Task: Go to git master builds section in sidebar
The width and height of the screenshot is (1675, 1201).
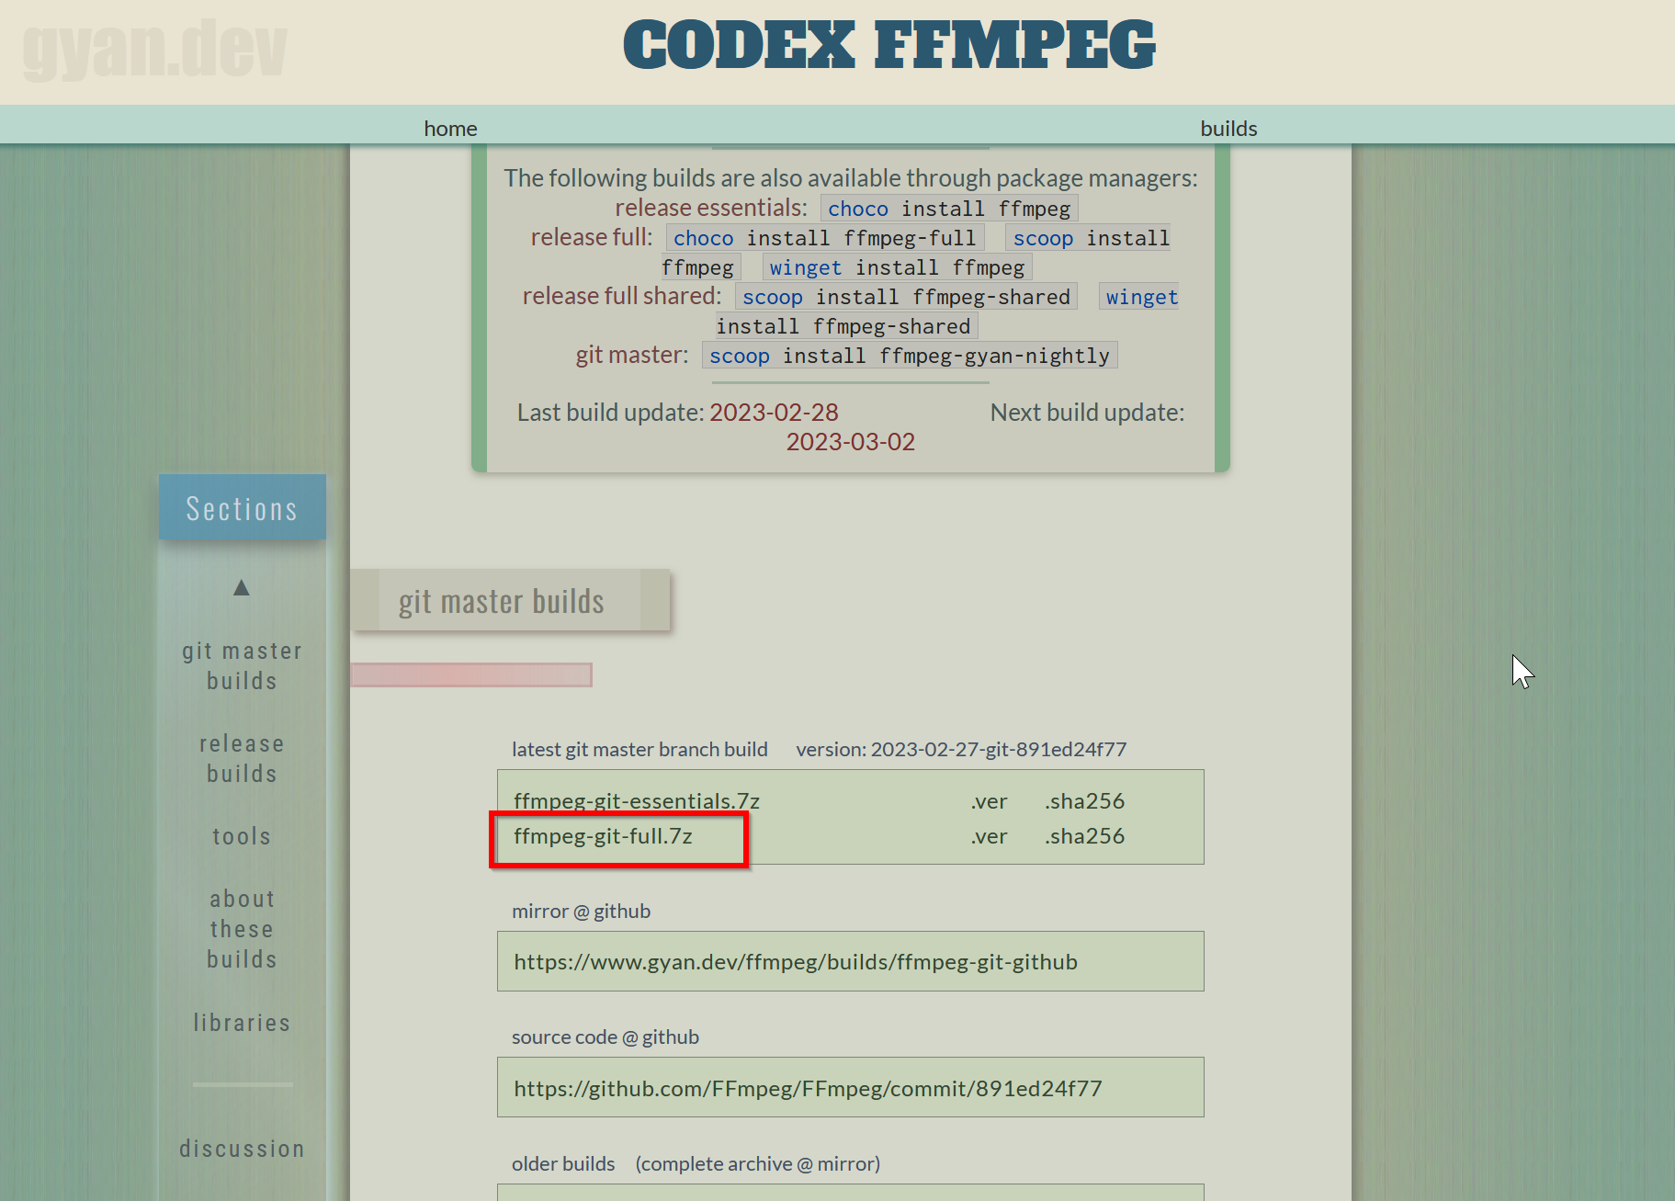Action: 242,666
